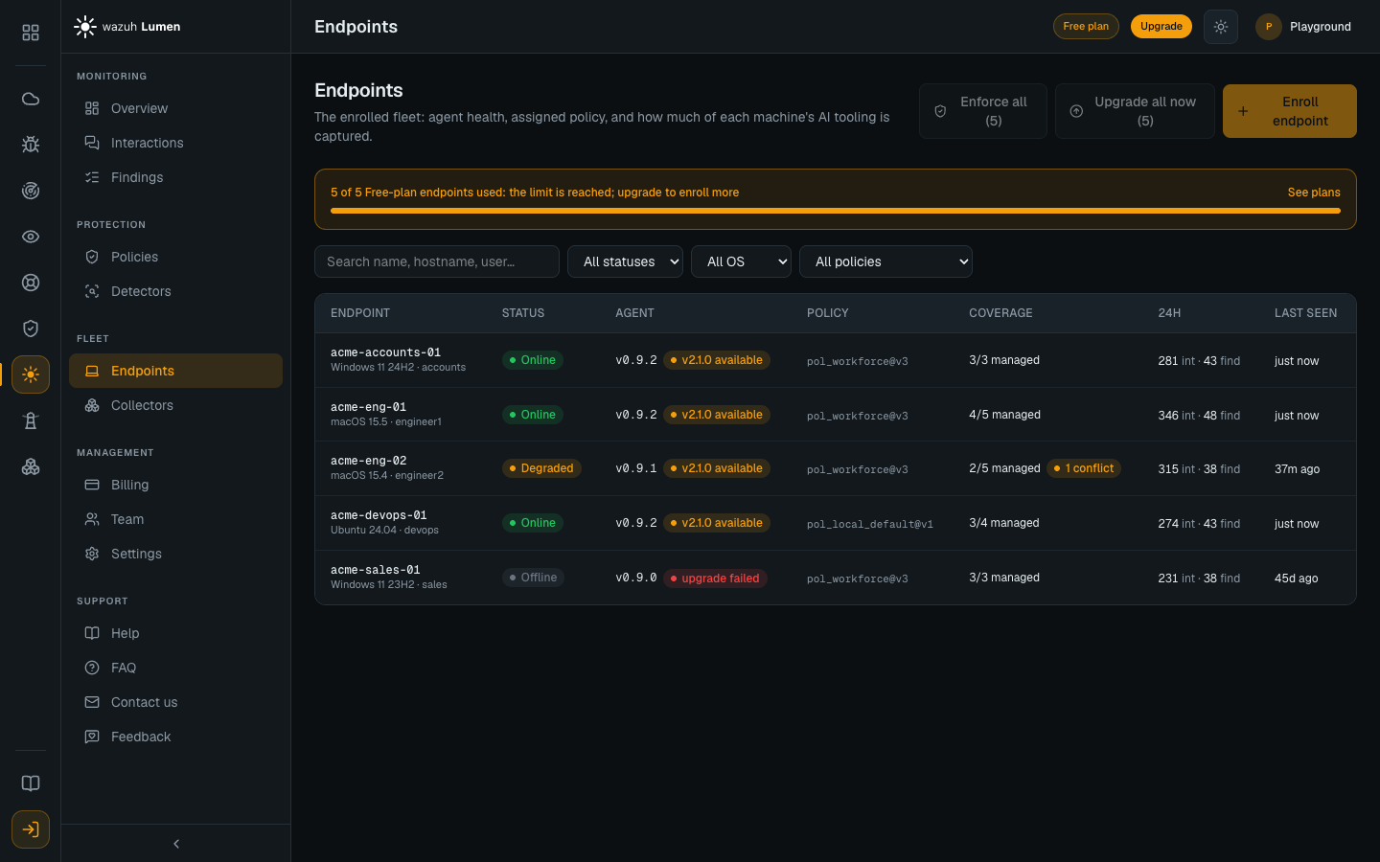The image size is (1380, 862).
Task: Collapse the sidebar with the chevron
Action: (176, 844)
